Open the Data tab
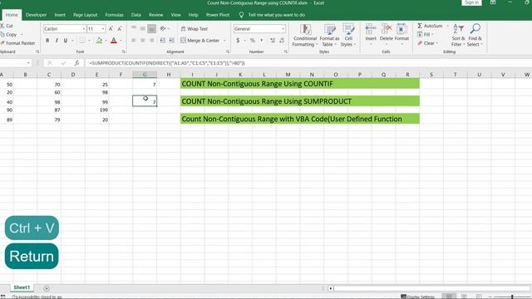Viewport: 532px width, 299px height. 135,15
